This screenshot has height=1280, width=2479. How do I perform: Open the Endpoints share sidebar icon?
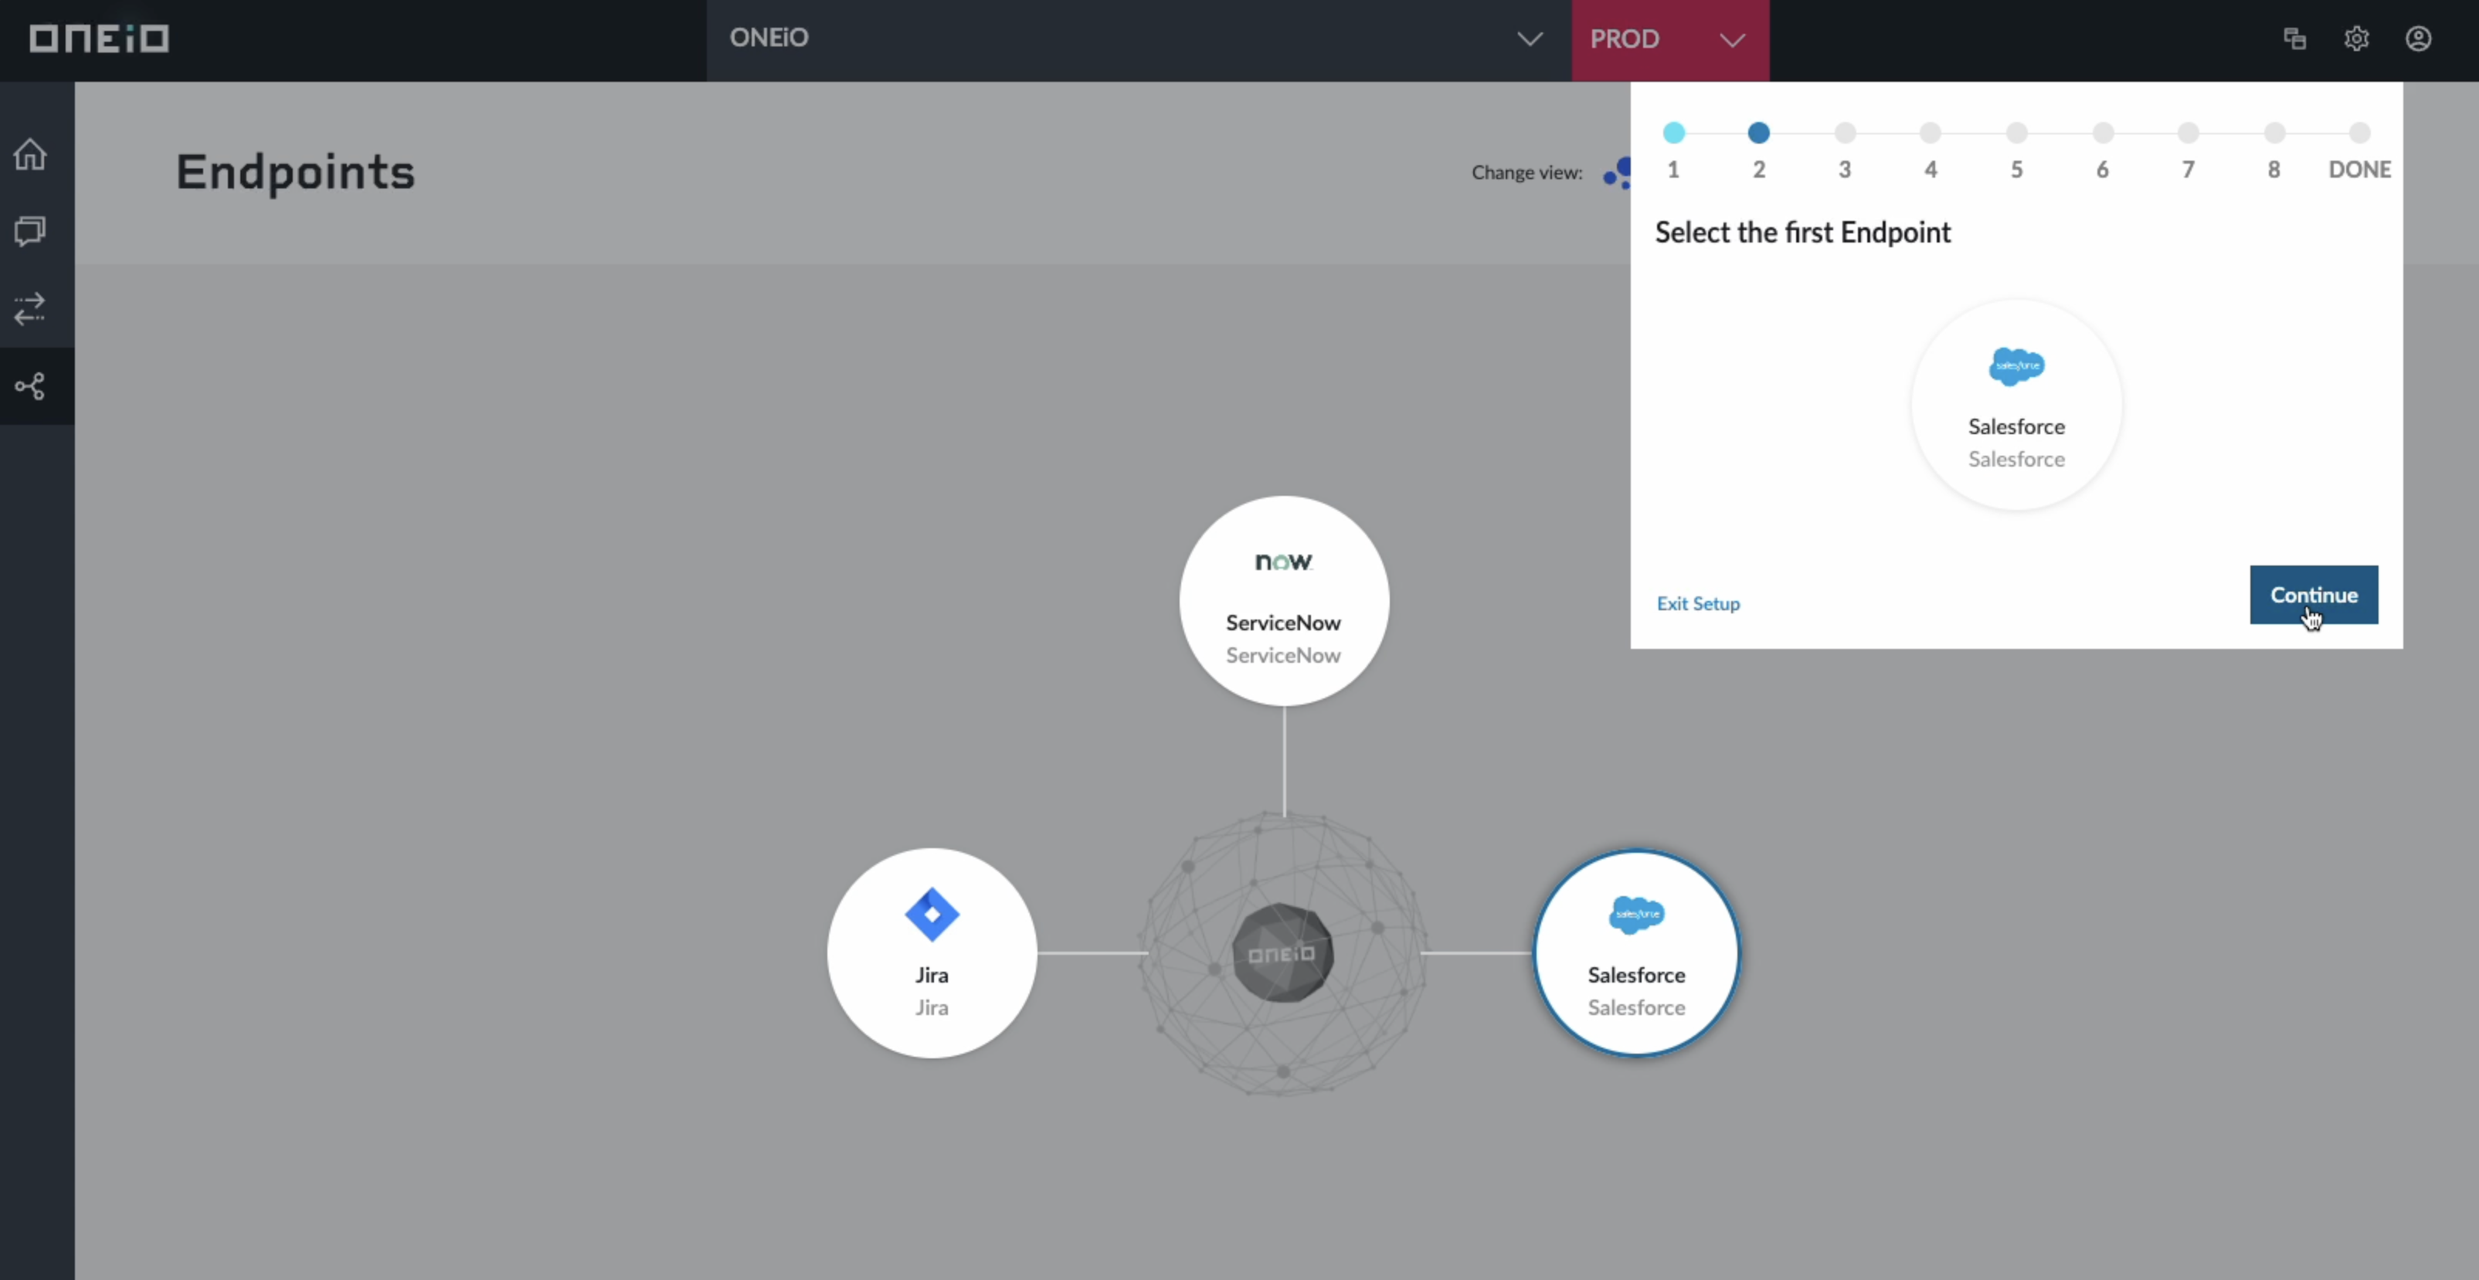tap(30, 386)
